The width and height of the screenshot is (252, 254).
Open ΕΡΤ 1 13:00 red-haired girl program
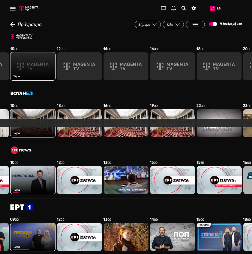coord(126,237)
